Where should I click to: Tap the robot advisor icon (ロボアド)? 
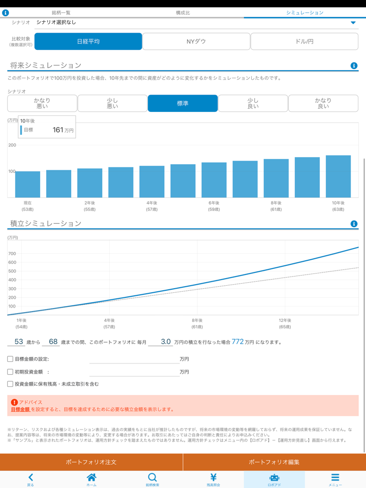(x=274, y=477)
